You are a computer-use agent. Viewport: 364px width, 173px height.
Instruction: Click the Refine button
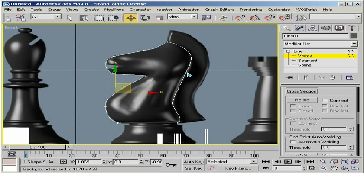[302, 100]
